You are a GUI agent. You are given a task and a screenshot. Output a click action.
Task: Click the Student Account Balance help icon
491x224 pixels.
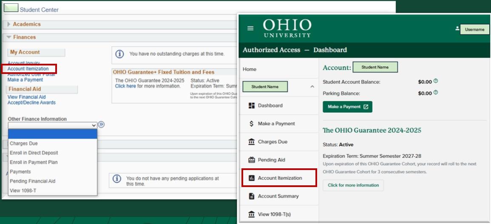coord(436,81)
